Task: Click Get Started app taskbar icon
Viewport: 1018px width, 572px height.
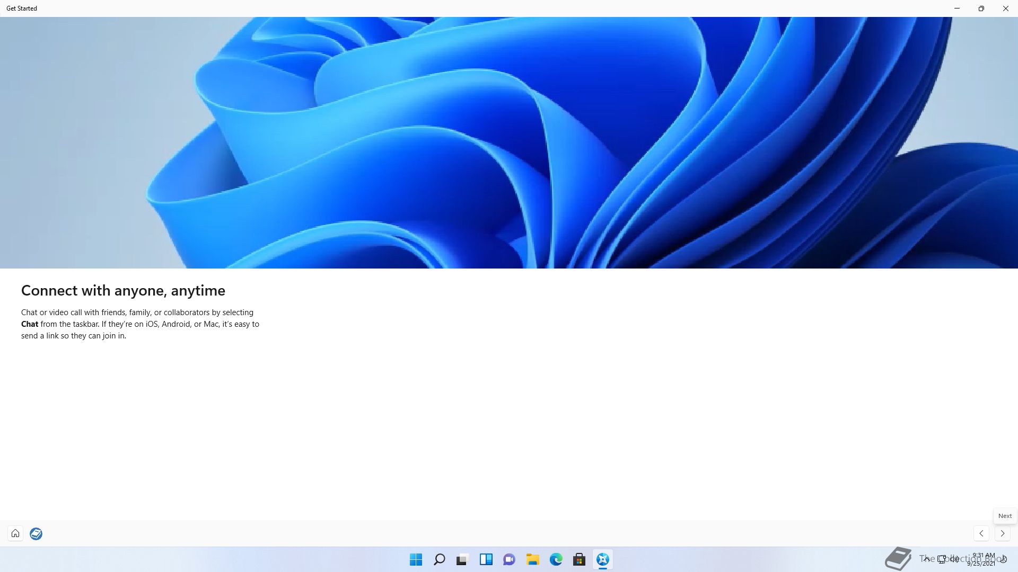Action: tap(602, 559)
